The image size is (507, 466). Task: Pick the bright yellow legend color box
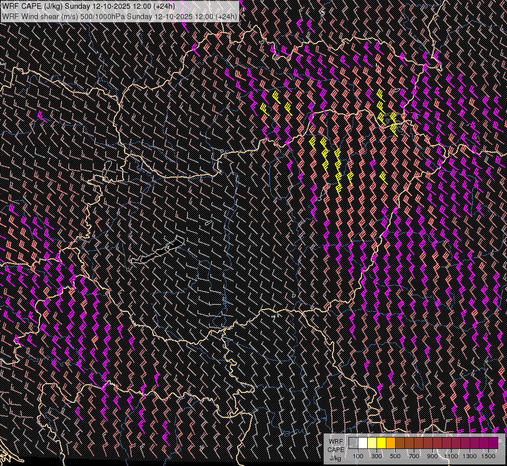pyautogui.click(x=381, y=443)
